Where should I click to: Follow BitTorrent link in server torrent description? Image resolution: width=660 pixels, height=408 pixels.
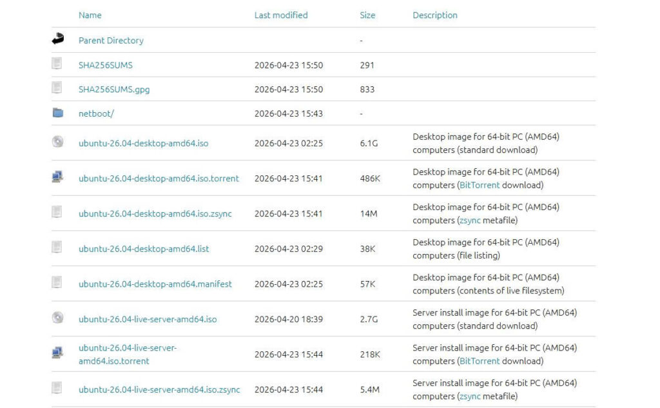(480, 361)
